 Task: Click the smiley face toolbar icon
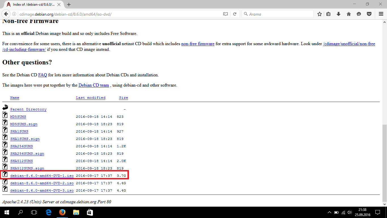[359, 14]
